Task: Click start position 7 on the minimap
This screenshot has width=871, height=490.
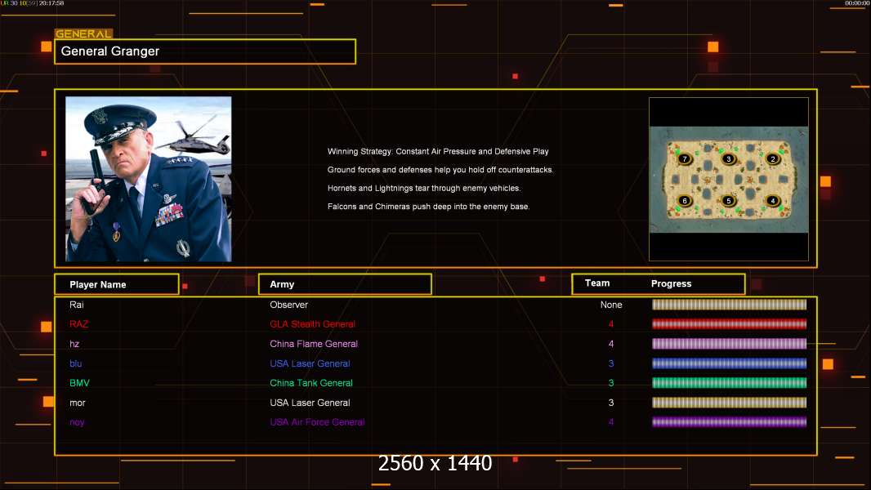Action: (685, 158)
